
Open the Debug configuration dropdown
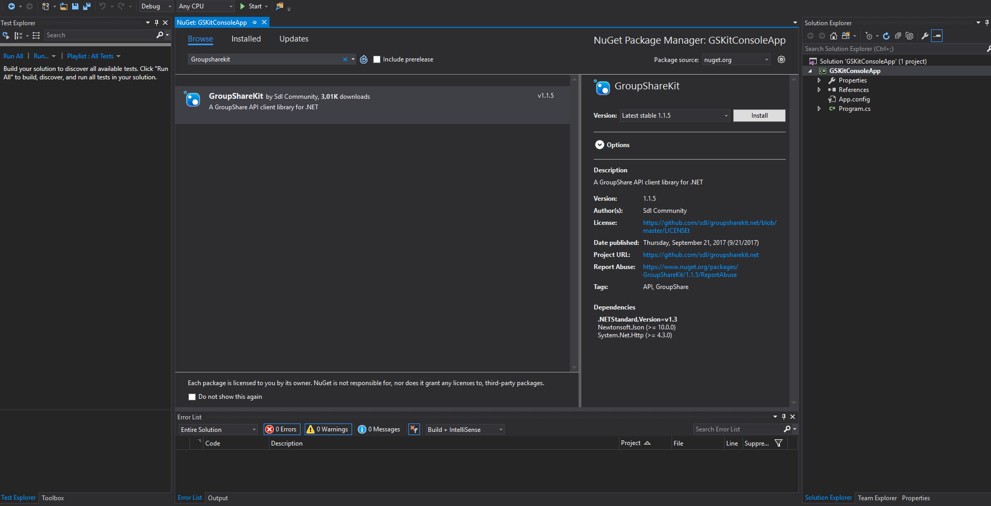pyautogui.click(x=156, y=6)
